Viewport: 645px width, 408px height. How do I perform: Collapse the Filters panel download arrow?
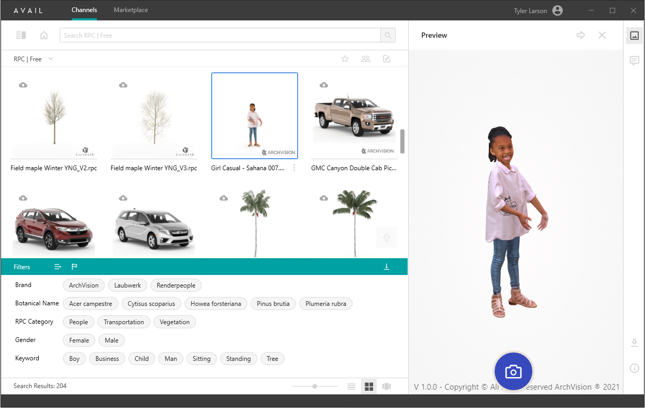[387, 267]
